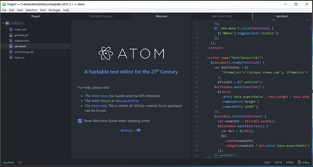Open the Atom org link

pyautogui.click(x=99, y=105)
